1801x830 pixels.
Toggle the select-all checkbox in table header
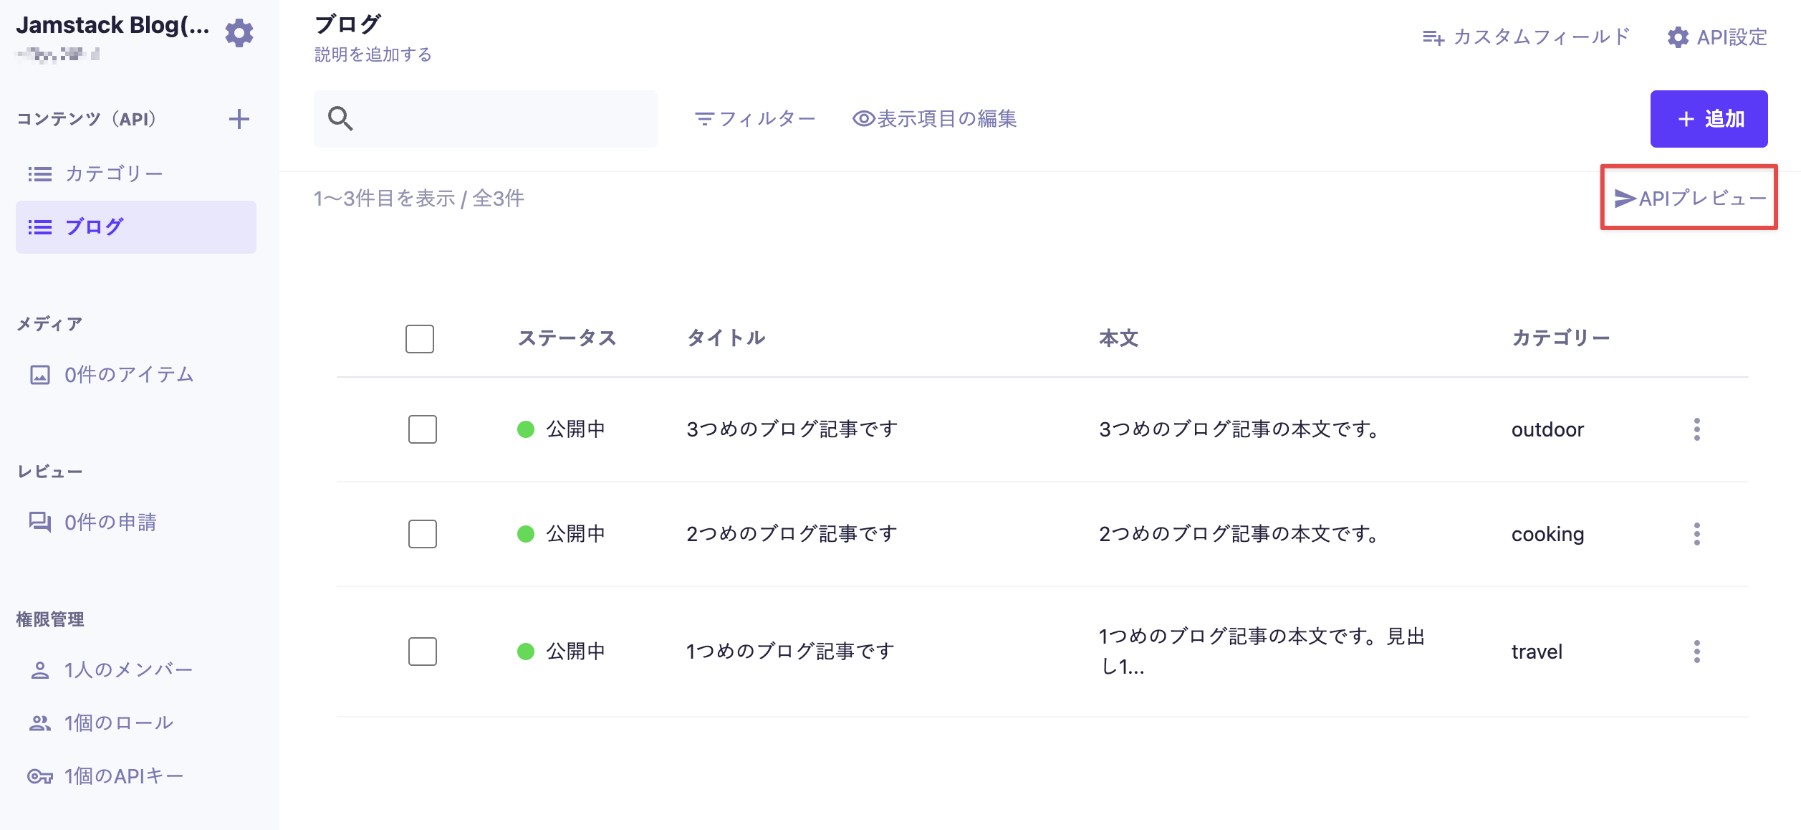pos(420,339)
